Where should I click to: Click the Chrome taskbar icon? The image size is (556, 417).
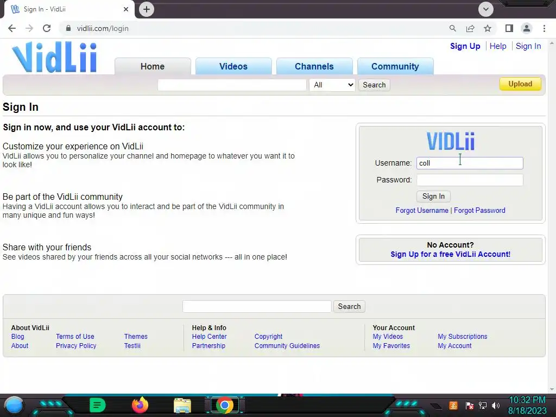pos(224,405)
